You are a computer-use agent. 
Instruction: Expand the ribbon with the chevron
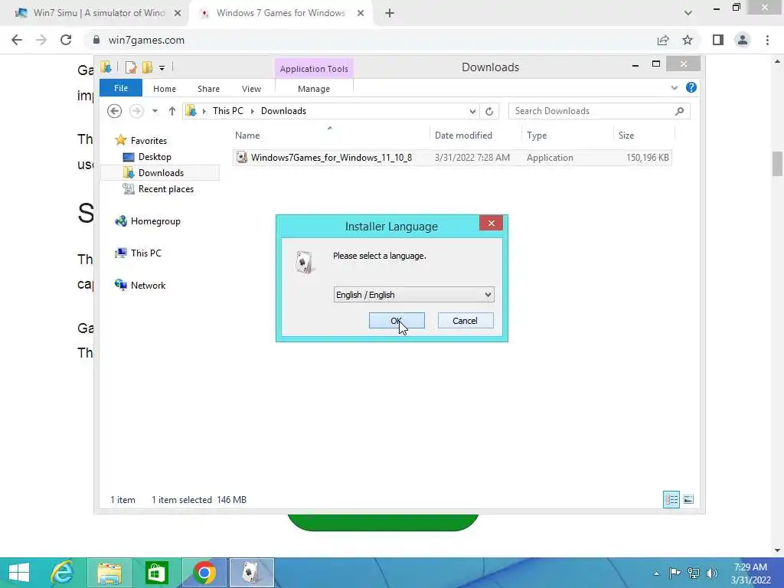pos(674,88)
